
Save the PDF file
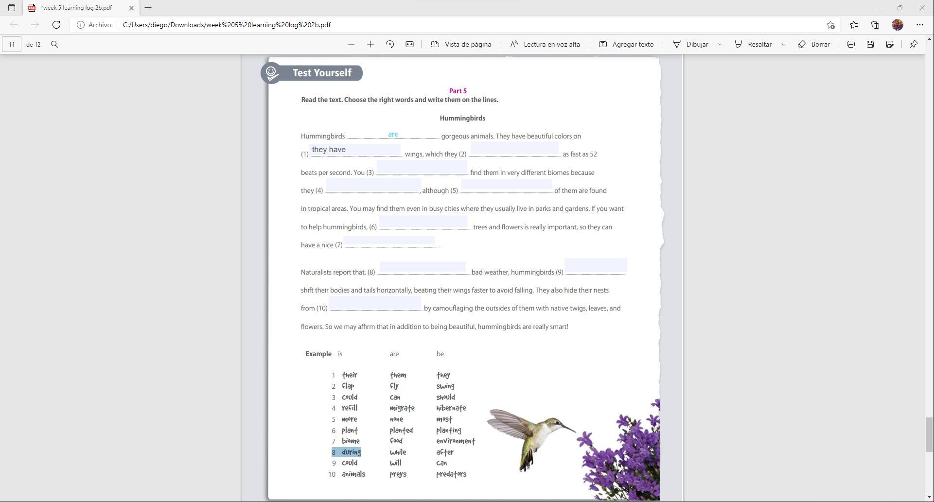pyautogui.click(x=870, y=44)
